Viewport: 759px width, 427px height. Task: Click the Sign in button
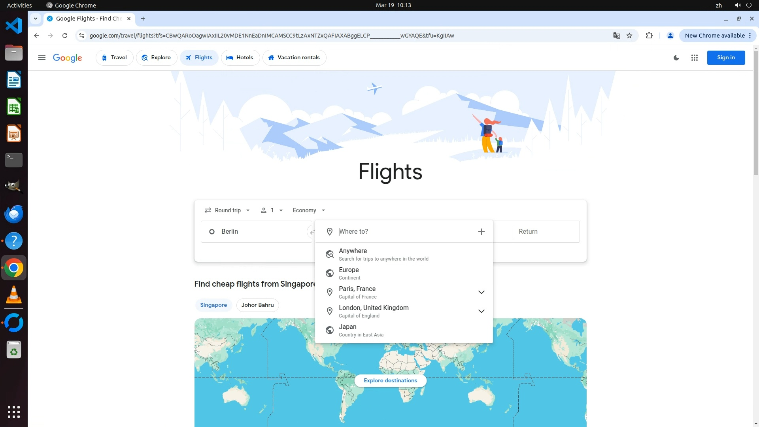point(726,58)
